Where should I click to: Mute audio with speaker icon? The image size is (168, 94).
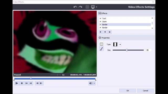(x=91, y=83)
